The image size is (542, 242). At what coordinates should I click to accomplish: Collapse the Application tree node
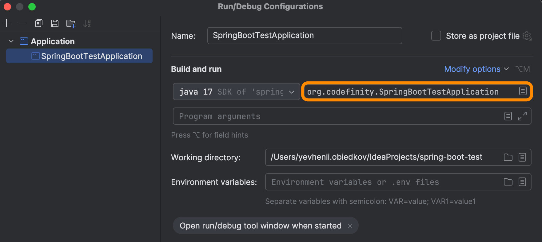pyautogui.click(x=11, y=41)
